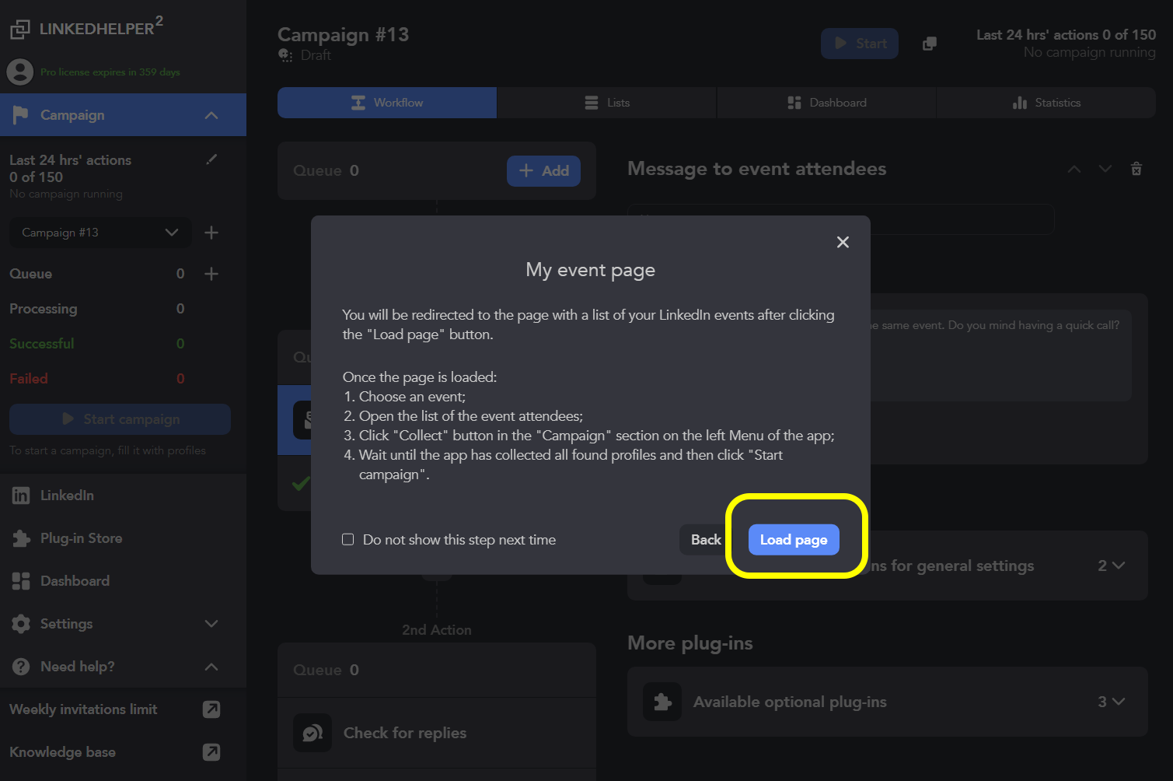Click the Add button in Queue

coord(544,170)
